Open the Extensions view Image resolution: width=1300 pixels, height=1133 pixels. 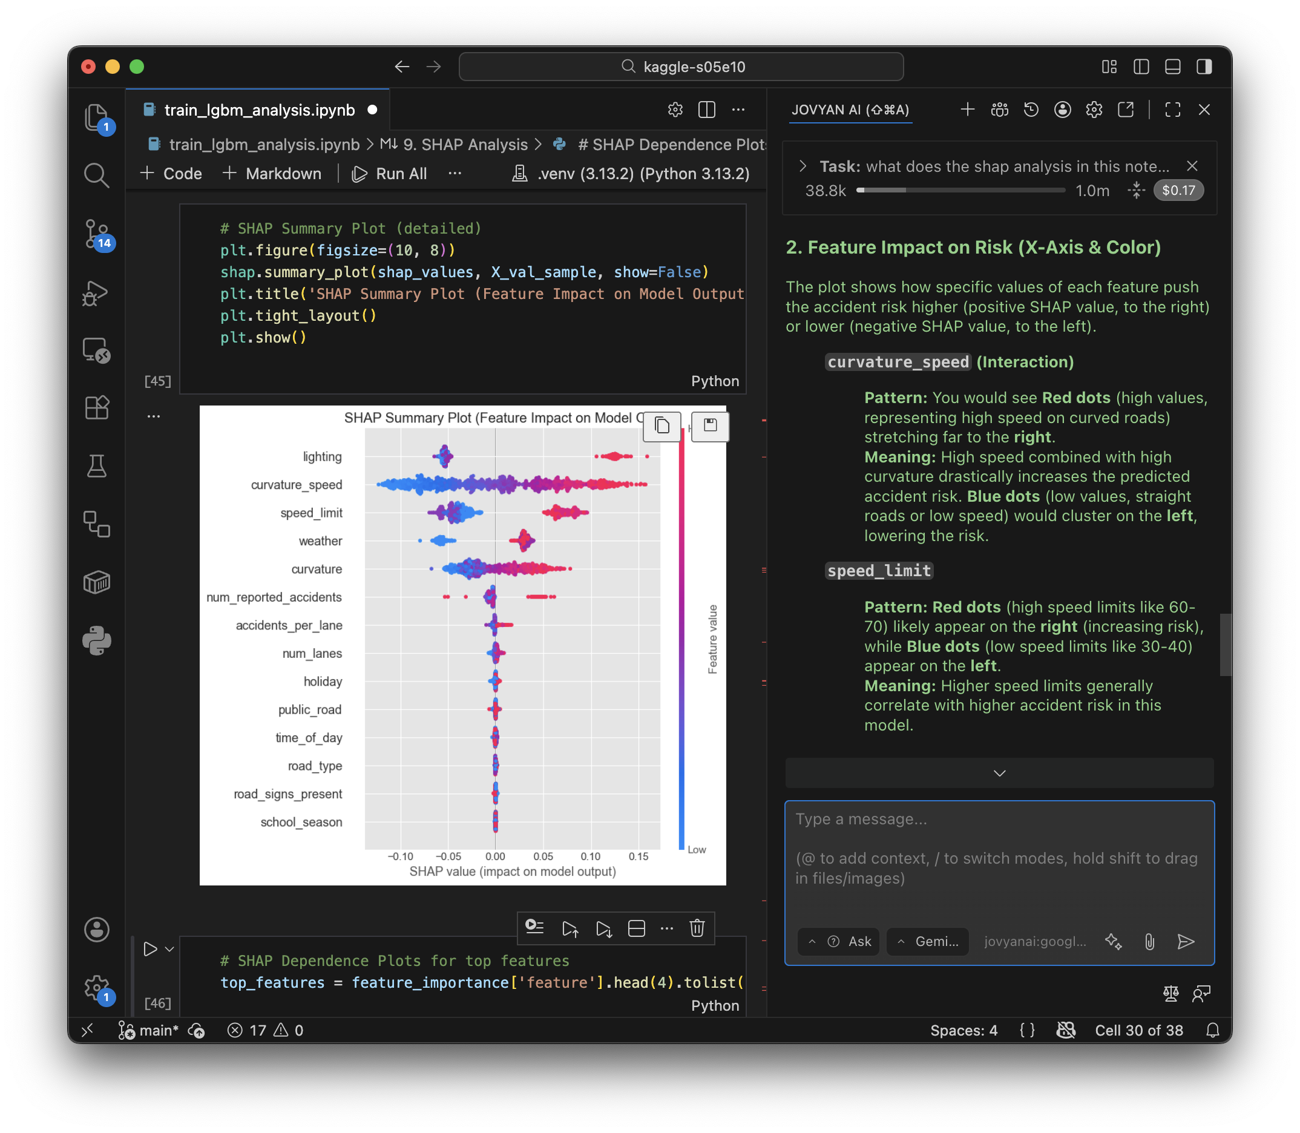pyautogui.click(x=97, y=408)
